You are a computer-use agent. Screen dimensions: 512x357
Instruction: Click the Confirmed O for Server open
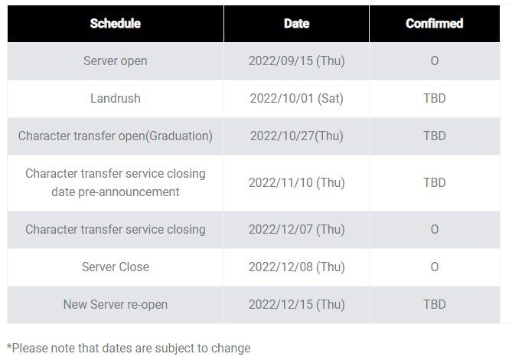(434, 61)
